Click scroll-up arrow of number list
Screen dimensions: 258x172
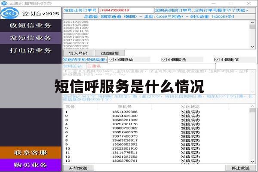(x=252, y=22)
